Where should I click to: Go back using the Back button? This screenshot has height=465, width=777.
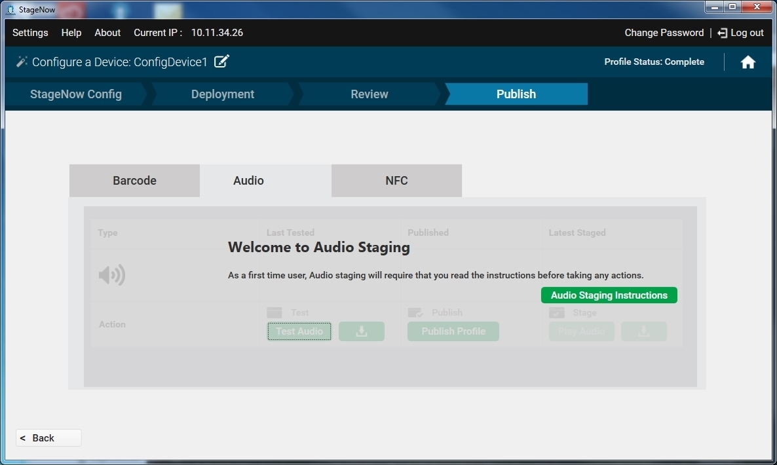pos(48,437)
